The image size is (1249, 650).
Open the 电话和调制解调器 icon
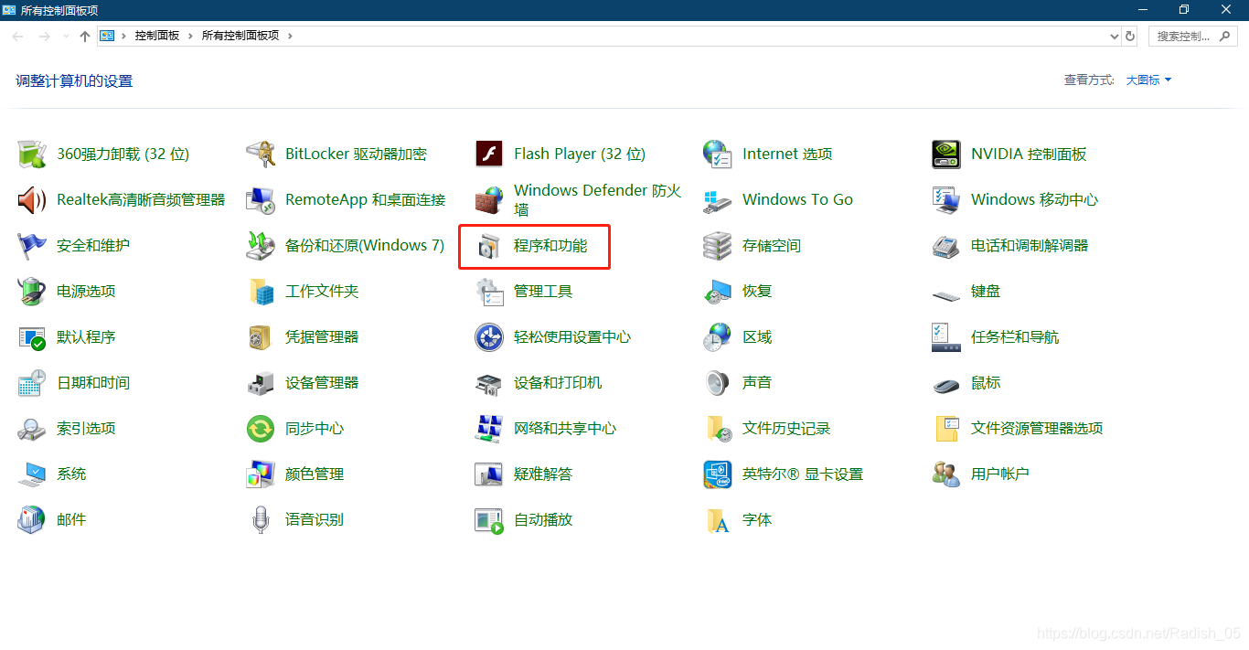946,246
